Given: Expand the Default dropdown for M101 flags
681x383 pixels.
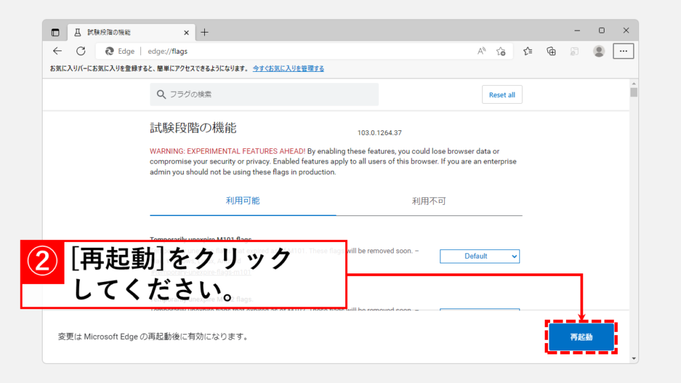Looking at the screenshot, I should point(479,256).
